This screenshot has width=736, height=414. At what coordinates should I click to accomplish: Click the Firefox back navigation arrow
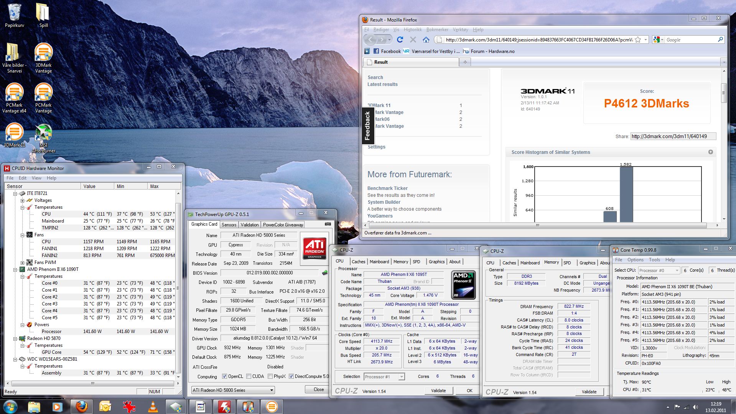point(370,40)
